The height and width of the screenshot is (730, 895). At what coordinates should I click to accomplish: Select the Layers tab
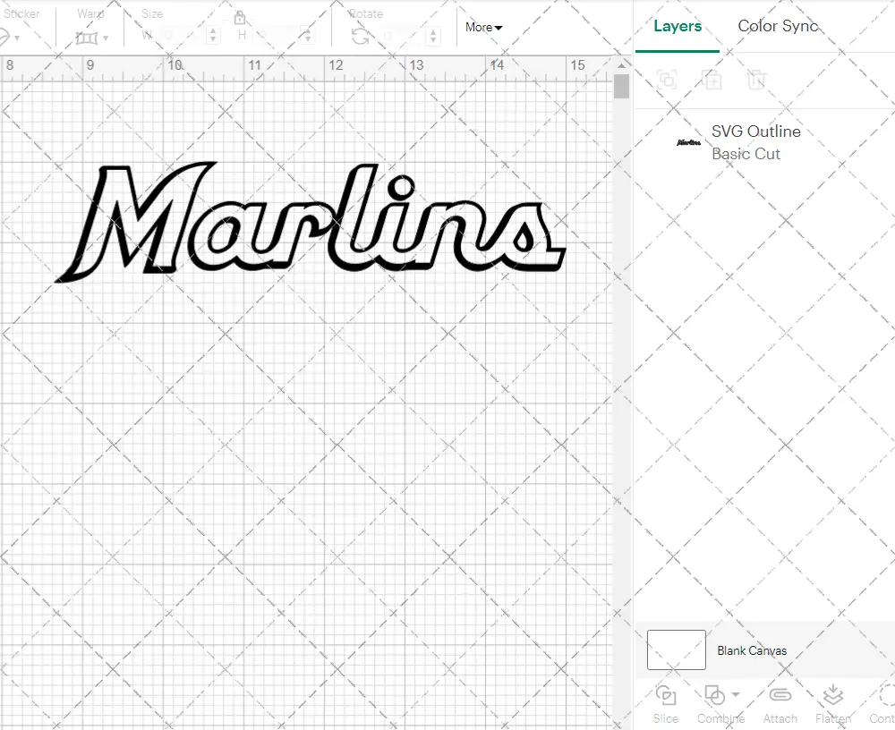tap(678, 26)
